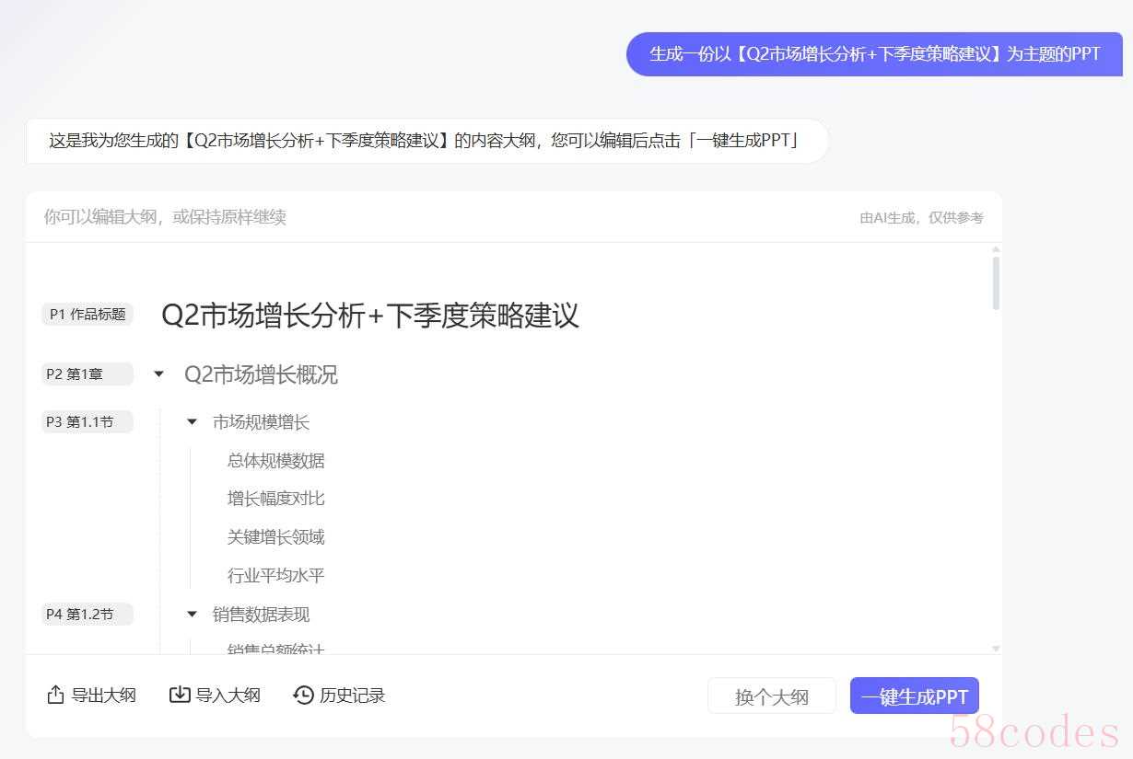
Task: Click the outline's vertical scrollbar thumb
Action: [x=996, y=282]
